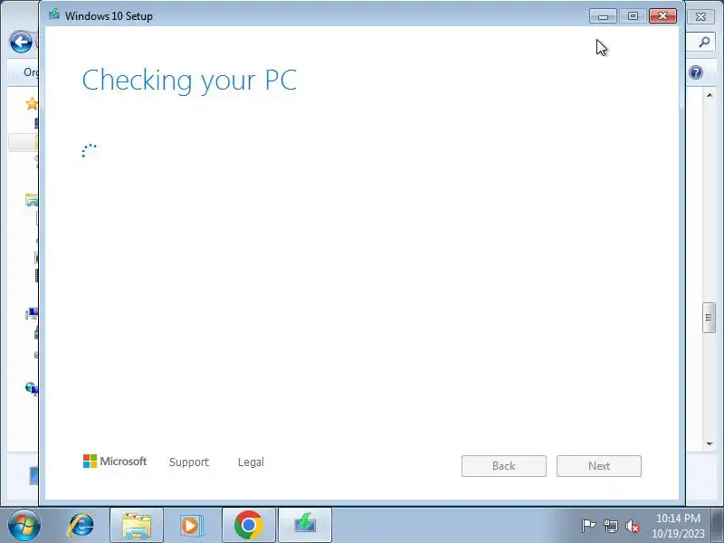The height and width of the screenshot is (543, 724).
Task: Open Windows Media Player from taskbar
Action: click(x=191, y=526)
